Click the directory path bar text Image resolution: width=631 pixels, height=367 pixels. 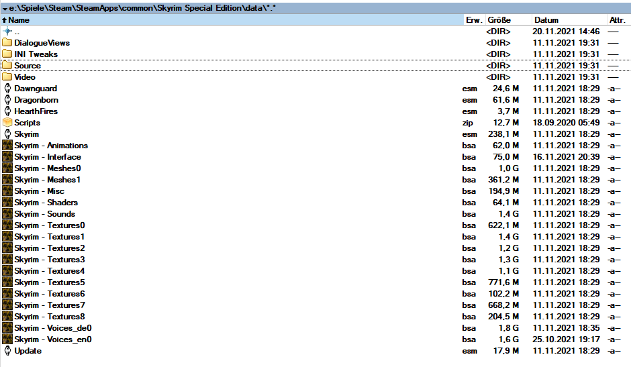pyautogui.click(x=143, y=7)
